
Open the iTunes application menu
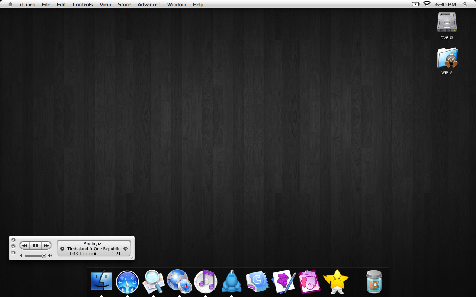pos(28,4)
